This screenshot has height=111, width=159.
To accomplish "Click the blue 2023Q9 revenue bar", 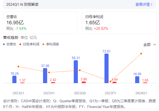I will pos(76,72).
